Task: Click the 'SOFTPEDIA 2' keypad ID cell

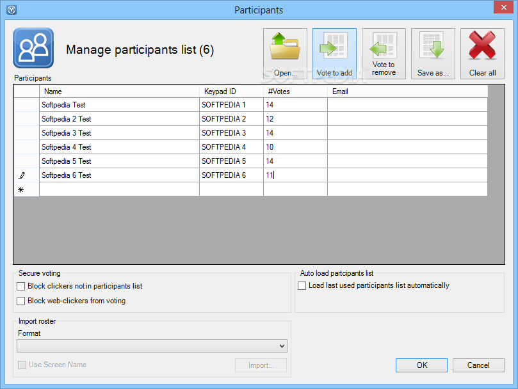Action: 231,119
